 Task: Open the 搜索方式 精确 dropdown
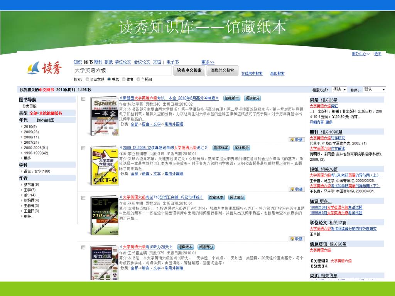(x=339, y=89)
